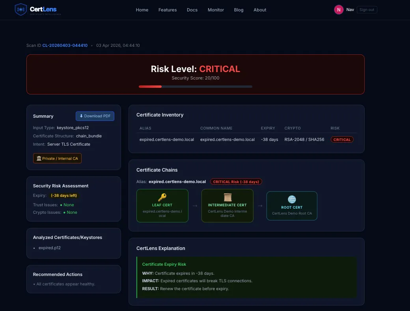Click the key icon on Leaf Cert card

coord(162,197)
